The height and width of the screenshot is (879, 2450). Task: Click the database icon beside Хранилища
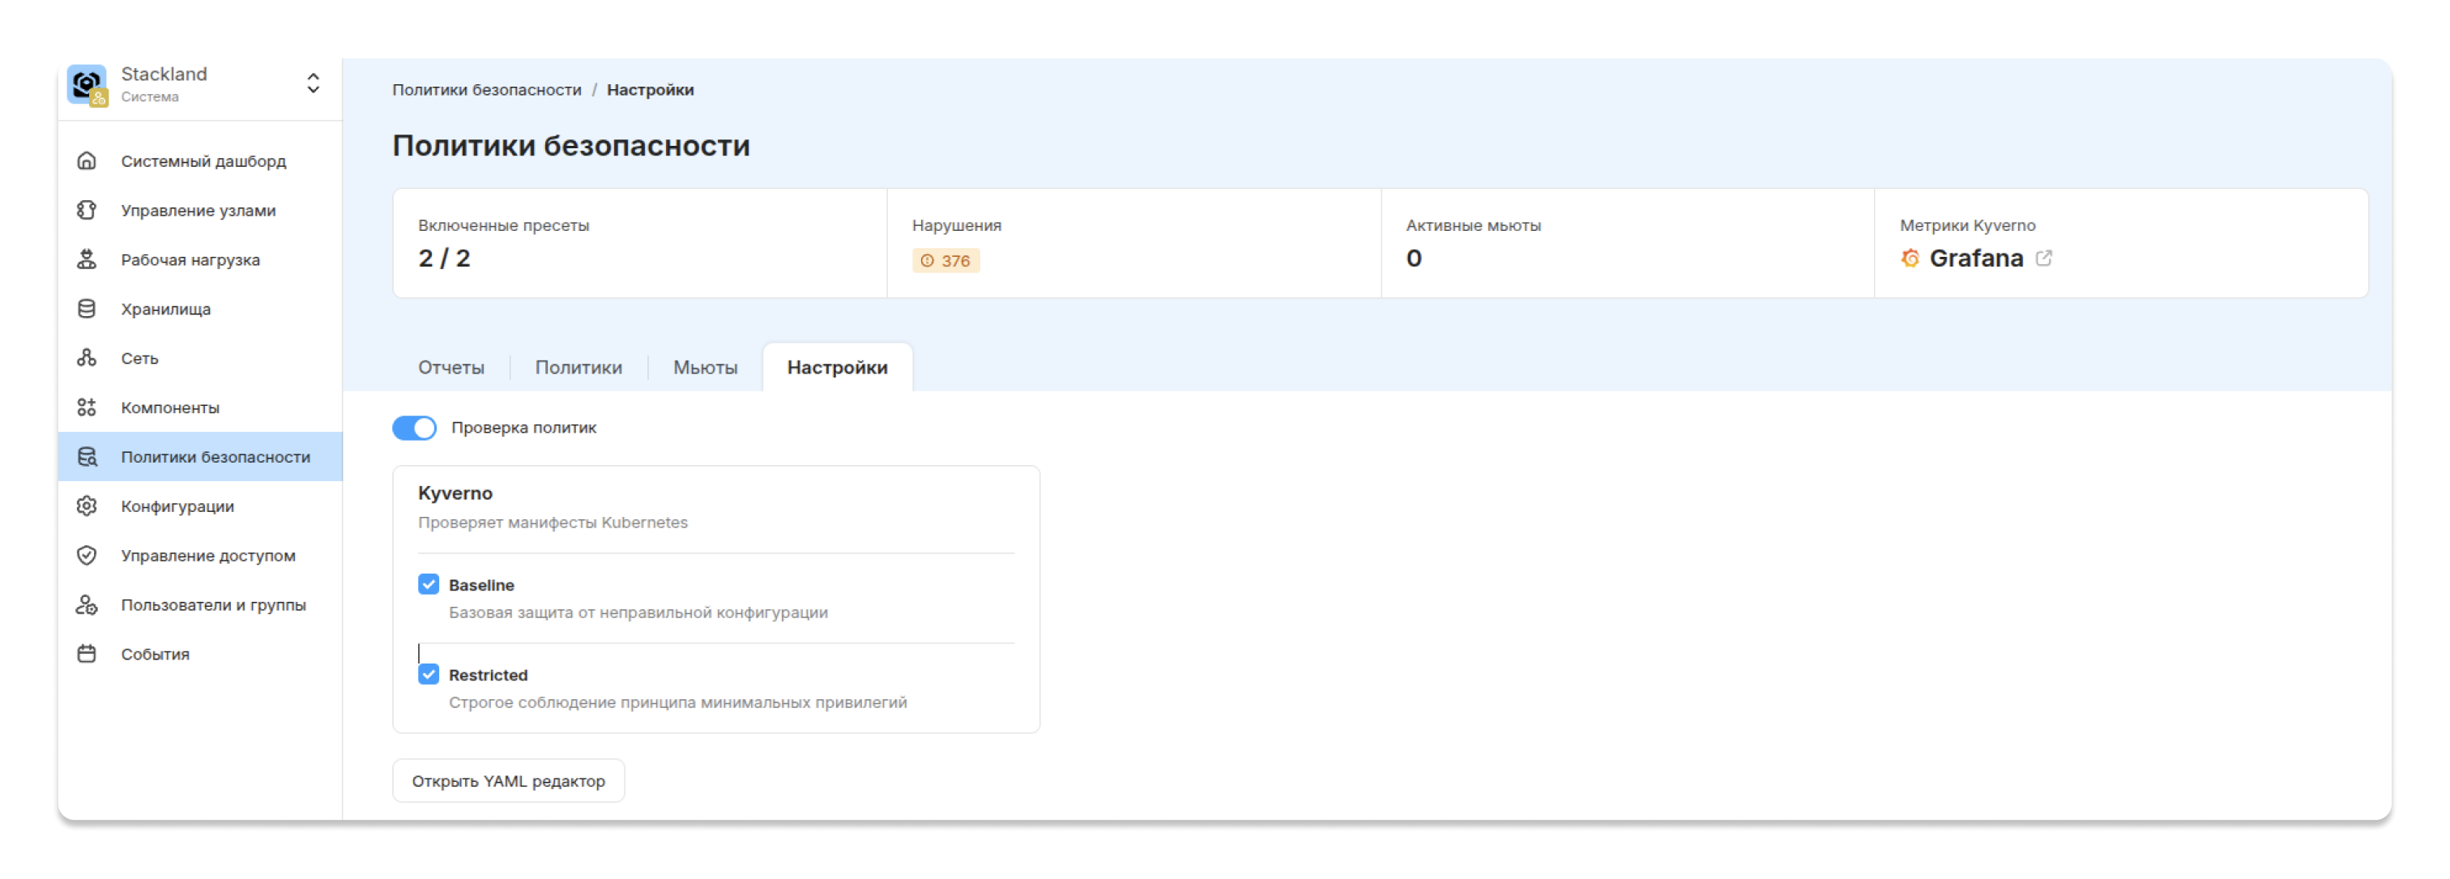(87, 309)
